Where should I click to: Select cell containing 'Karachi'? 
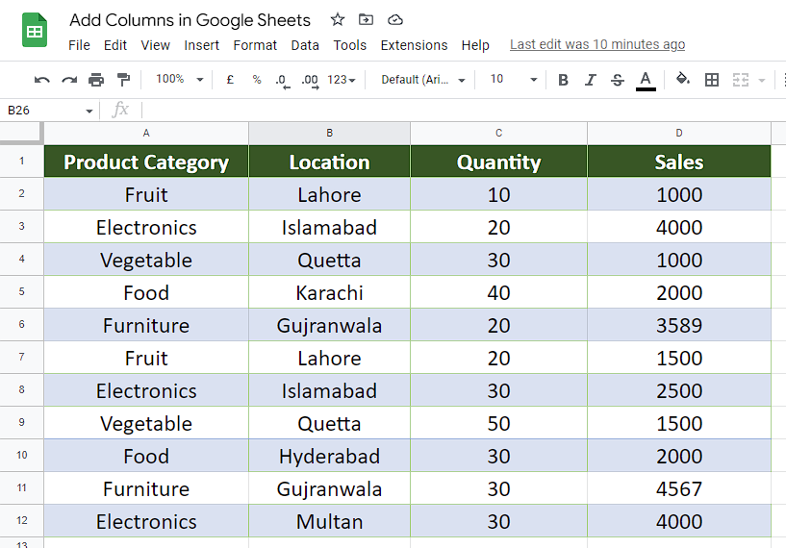(329, 292)
